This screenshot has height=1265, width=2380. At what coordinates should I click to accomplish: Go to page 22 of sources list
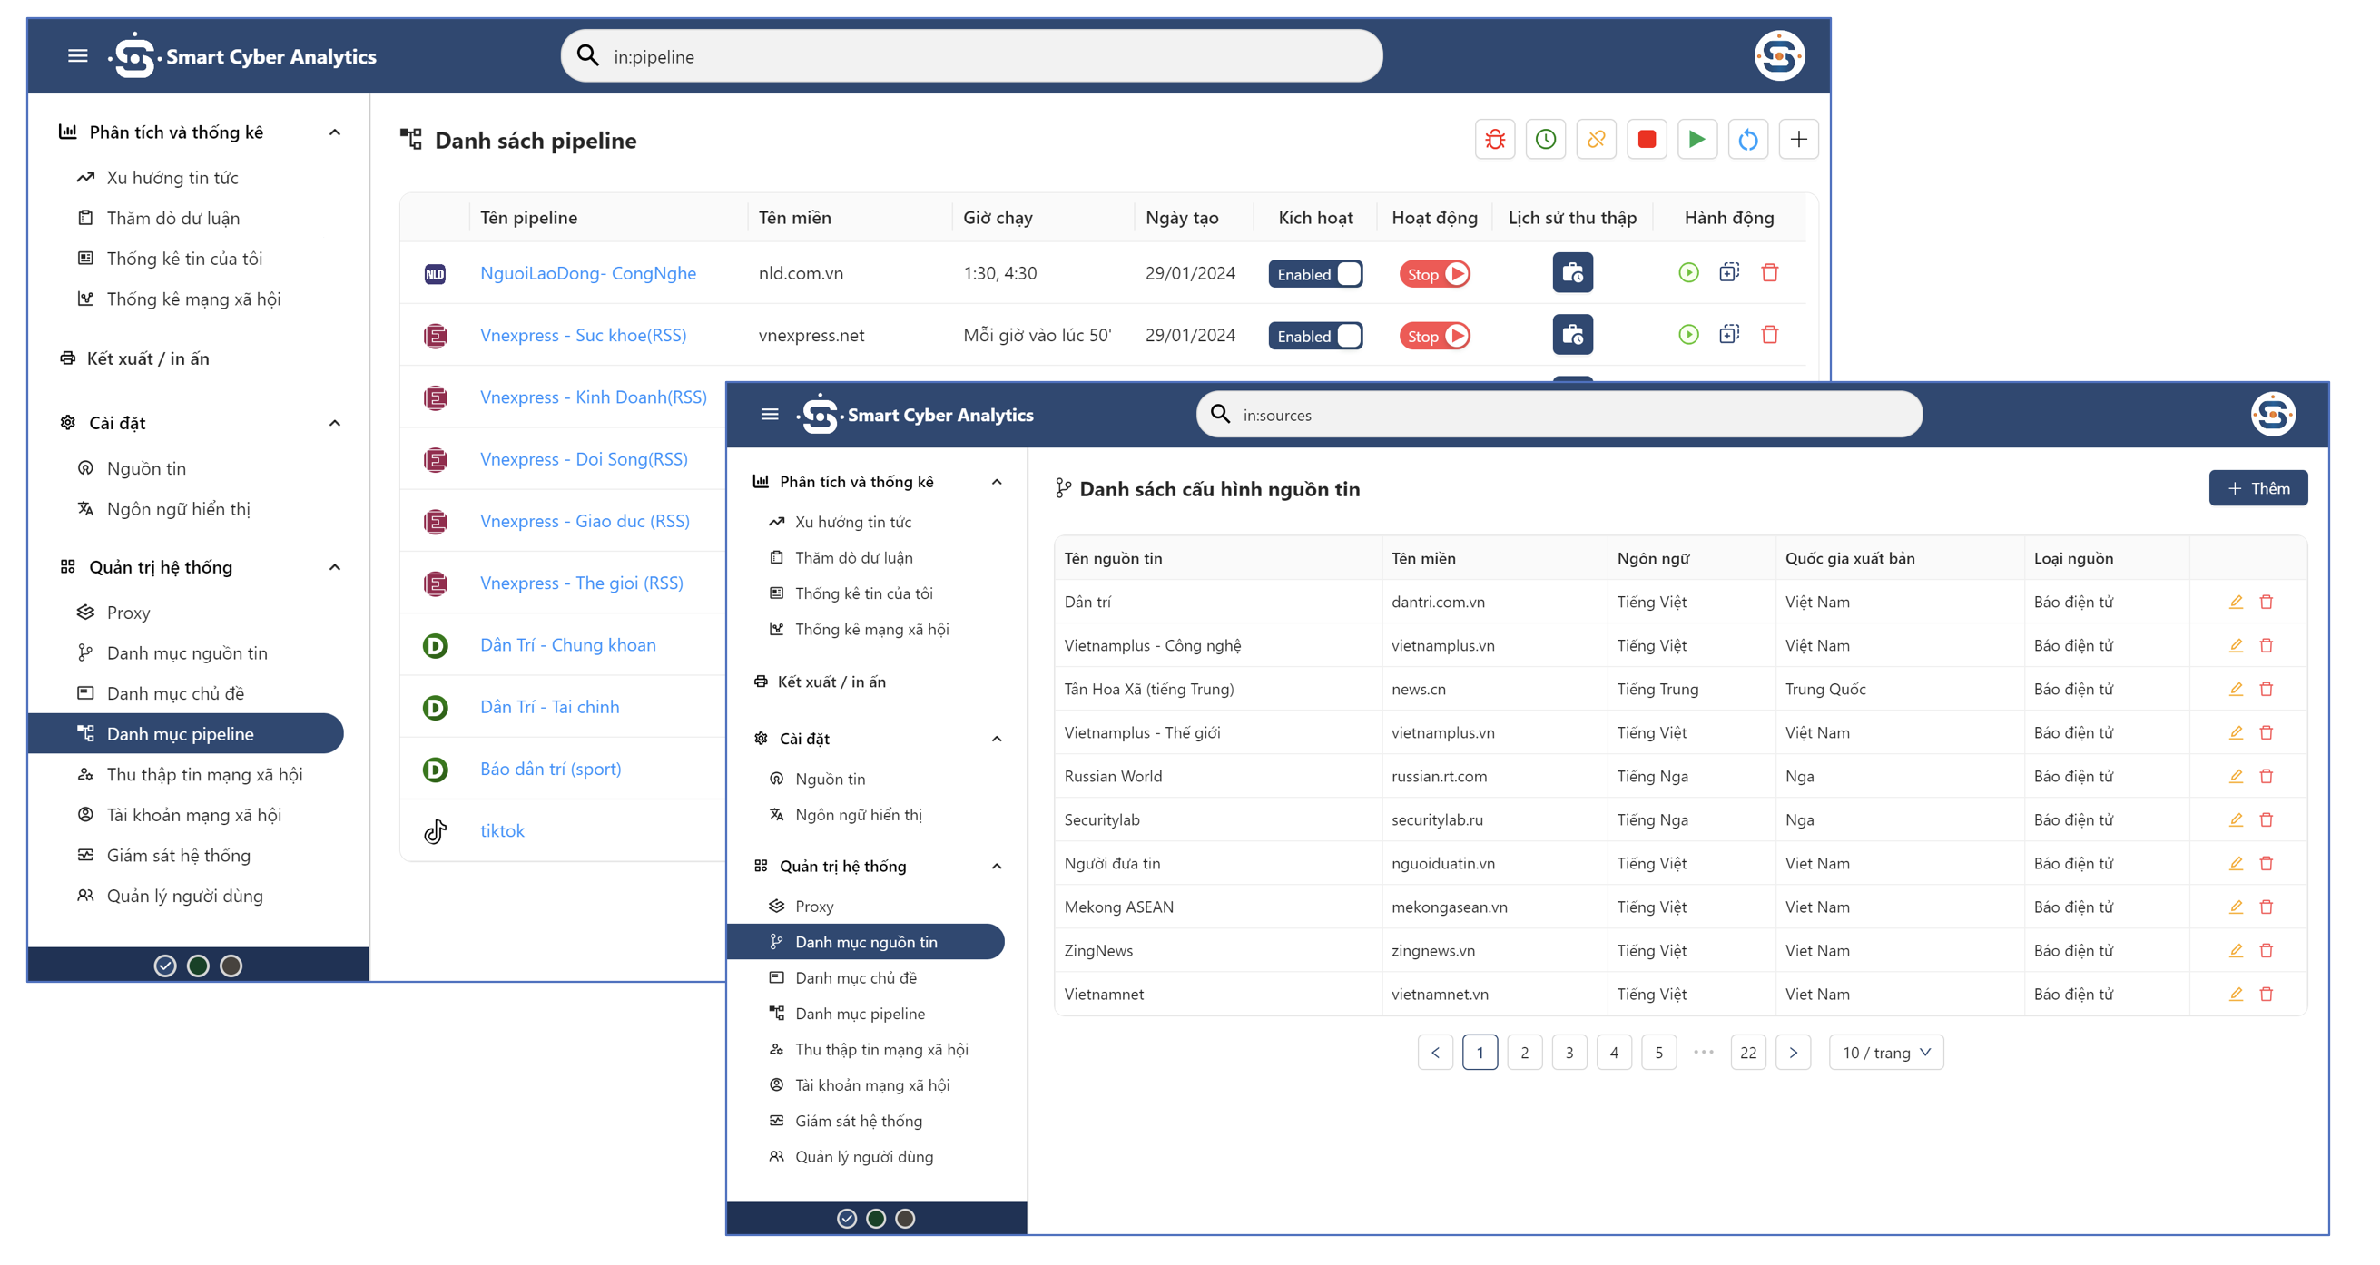click(x=1747, y=1054)
